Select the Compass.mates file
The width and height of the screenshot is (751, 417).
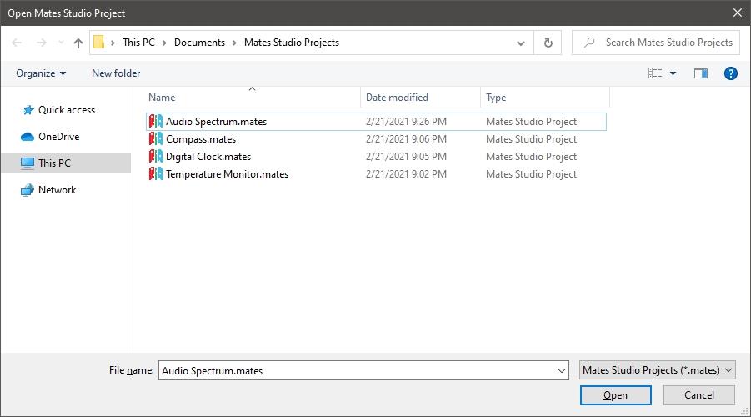[x=376, y=139]
